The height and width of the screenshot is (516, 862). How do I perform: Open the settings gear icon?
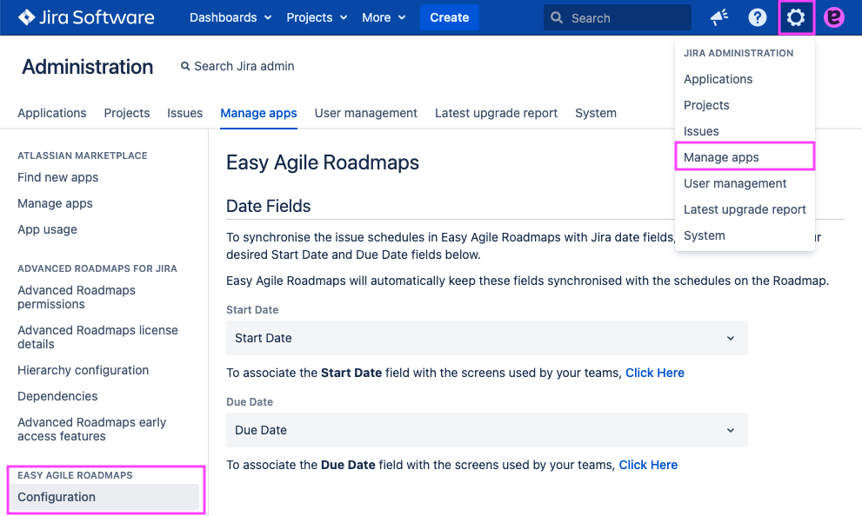795,17
